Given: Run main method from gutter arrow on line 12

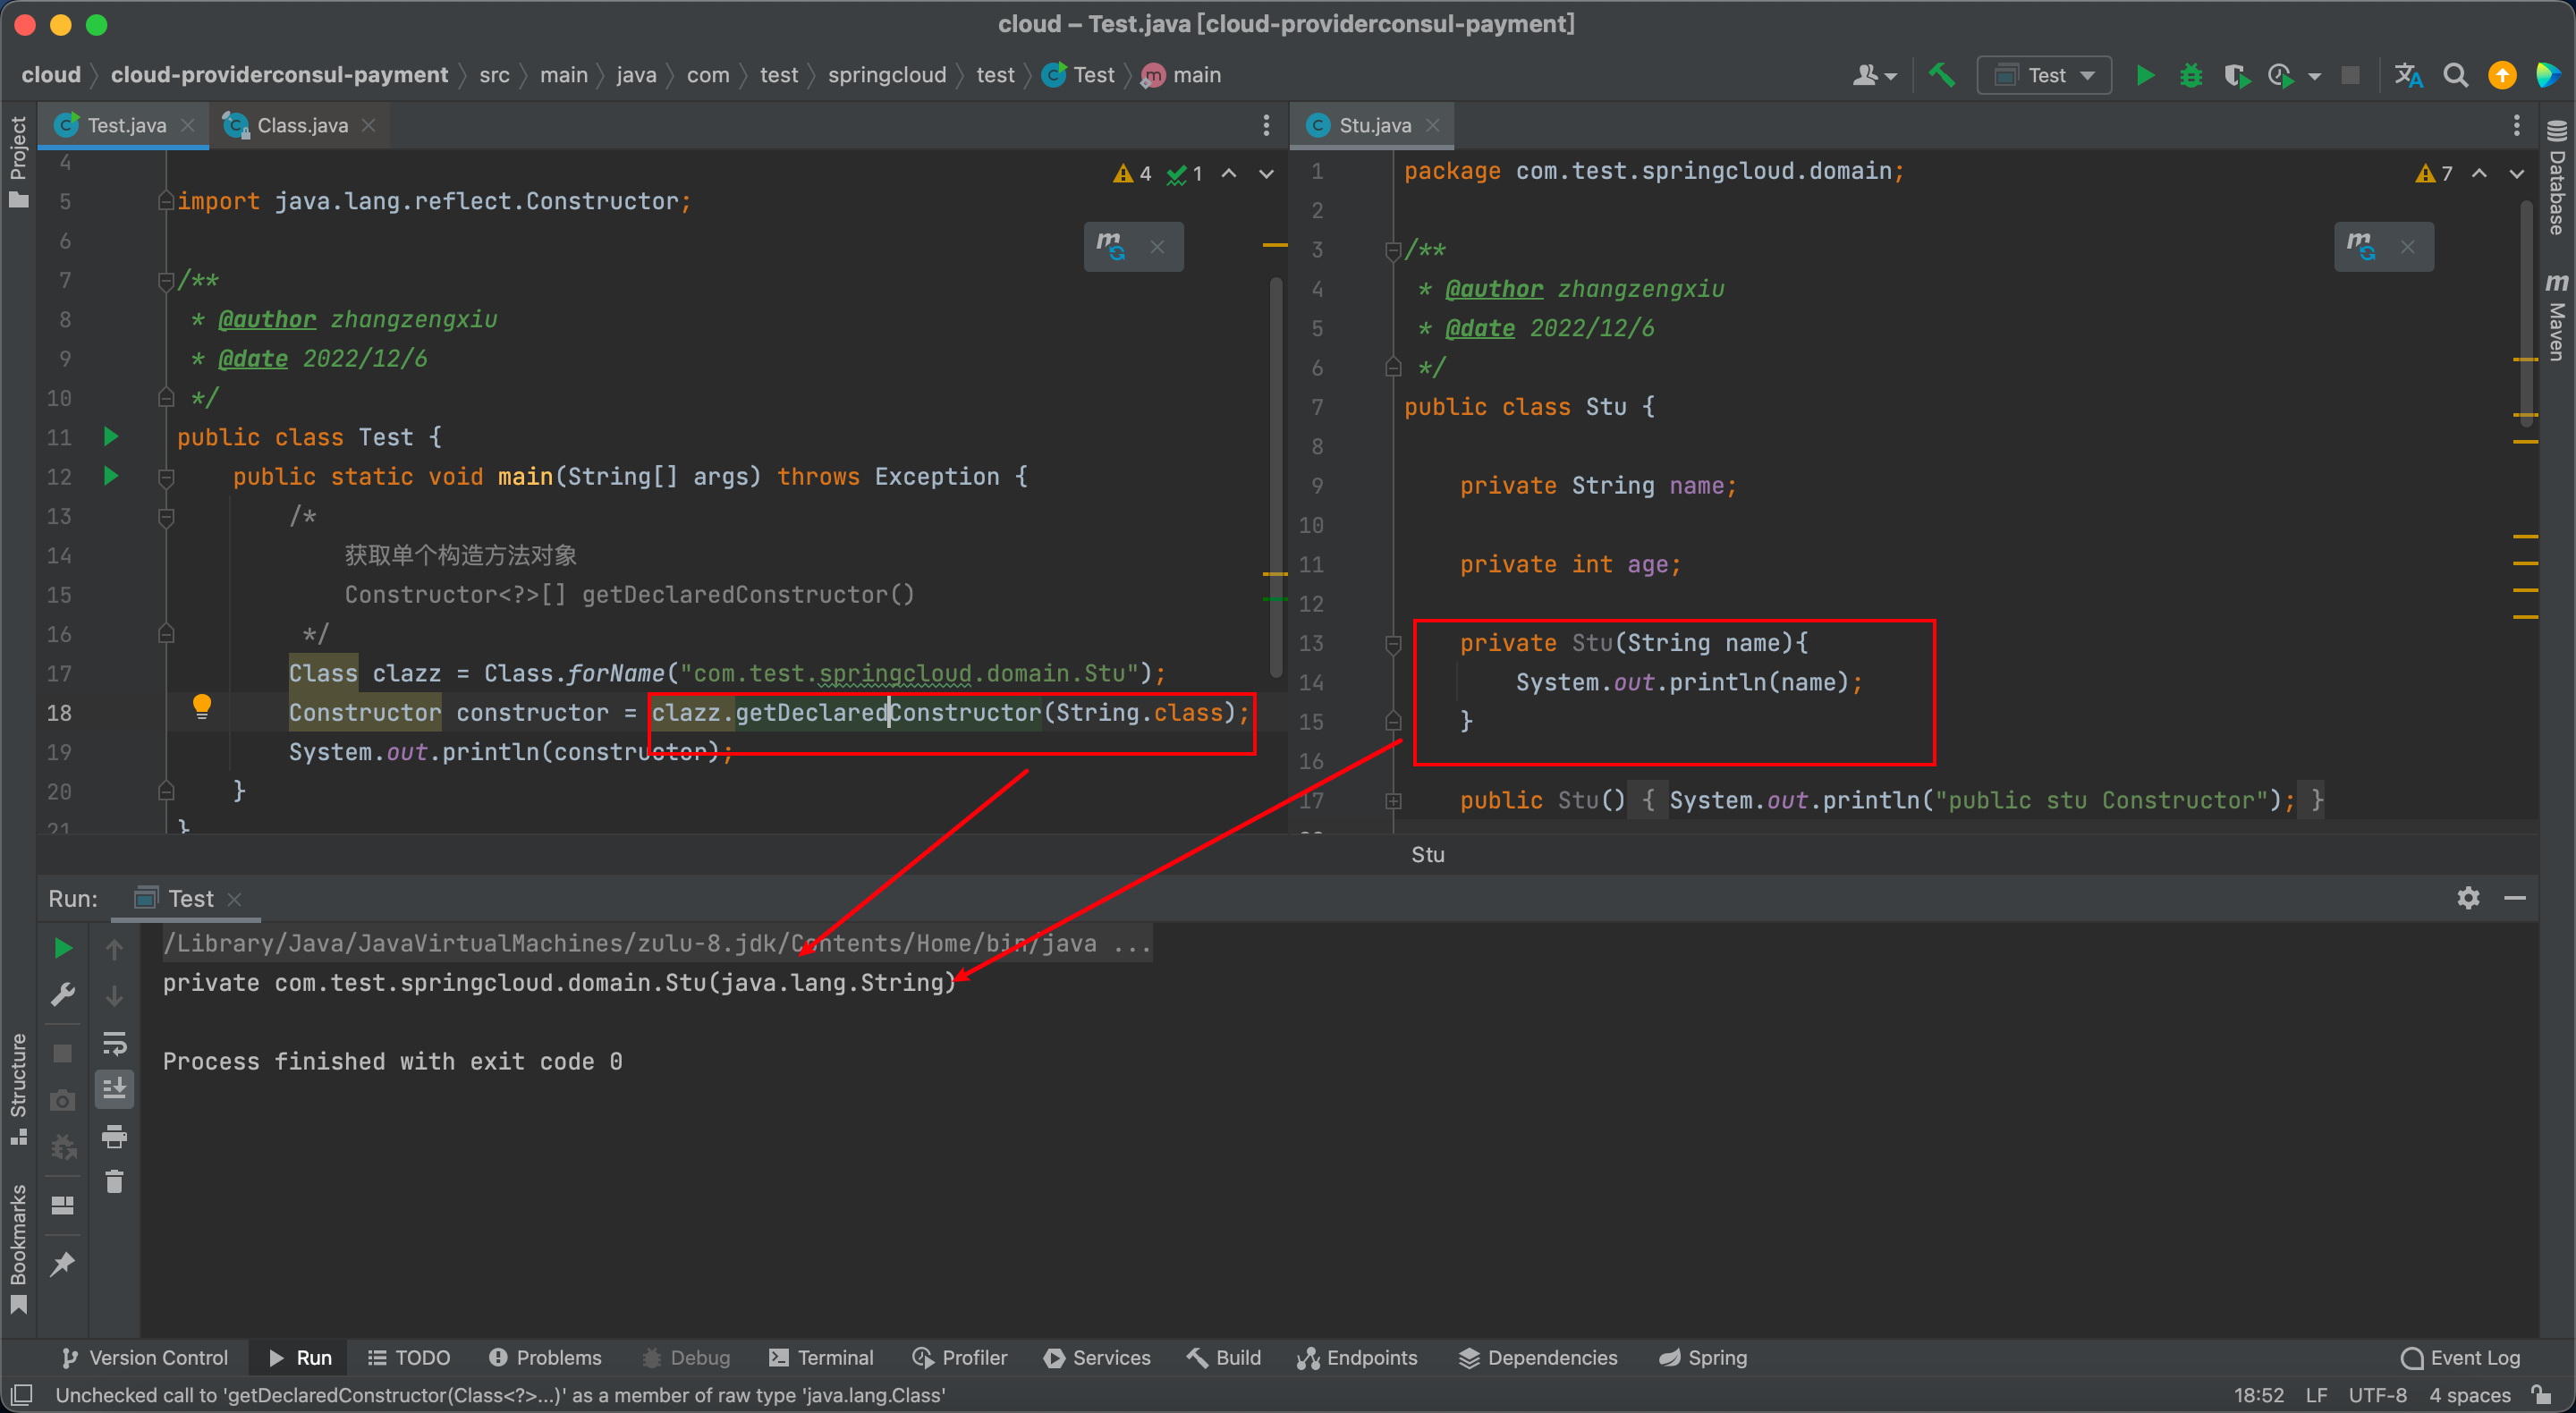Looking at the screenshot, I should (111, 476).
